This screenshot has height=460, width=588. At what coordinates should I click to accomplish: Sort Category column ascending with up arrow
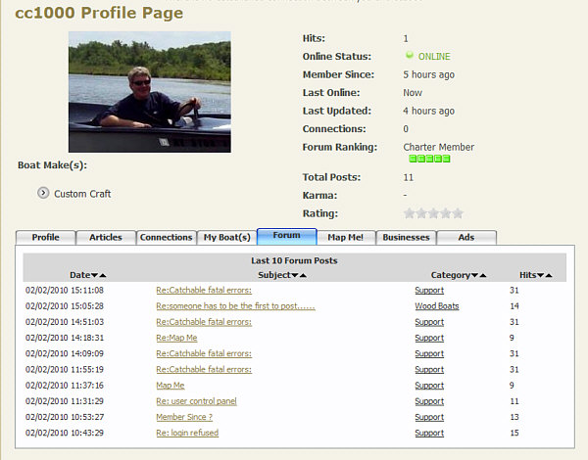(482, 275)
